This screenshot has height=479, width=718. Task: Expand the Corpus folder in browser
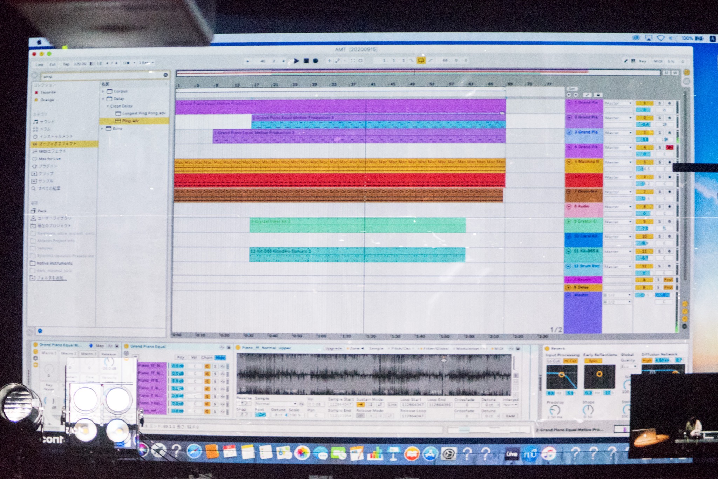[103, 91]
